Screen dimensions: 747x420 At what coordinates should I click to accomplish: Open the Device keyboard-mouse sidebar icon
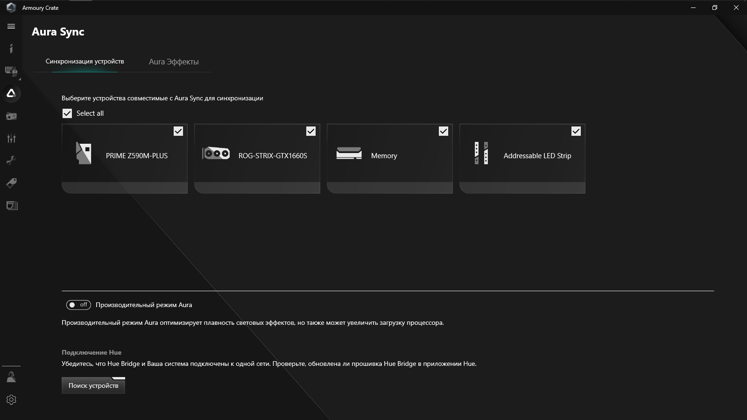(x=11, y=71)
